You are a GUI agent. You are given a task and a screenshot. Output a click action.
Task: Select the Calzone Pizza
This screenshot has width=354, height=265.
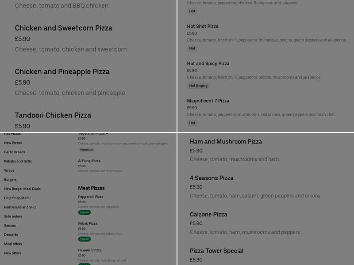pos(208,214)
